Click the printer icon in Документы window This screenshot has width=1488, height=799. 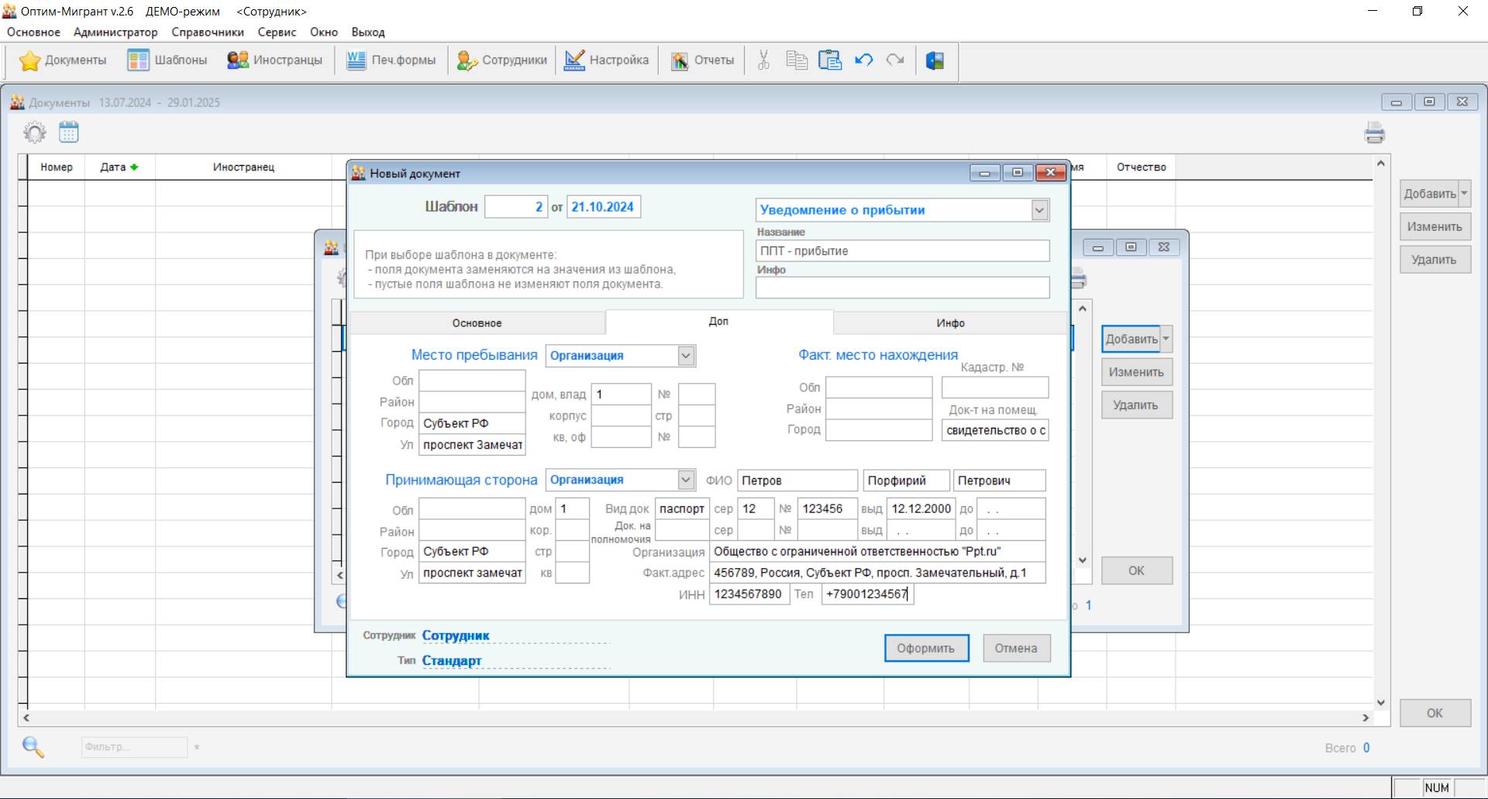(x=1375, y=133)
